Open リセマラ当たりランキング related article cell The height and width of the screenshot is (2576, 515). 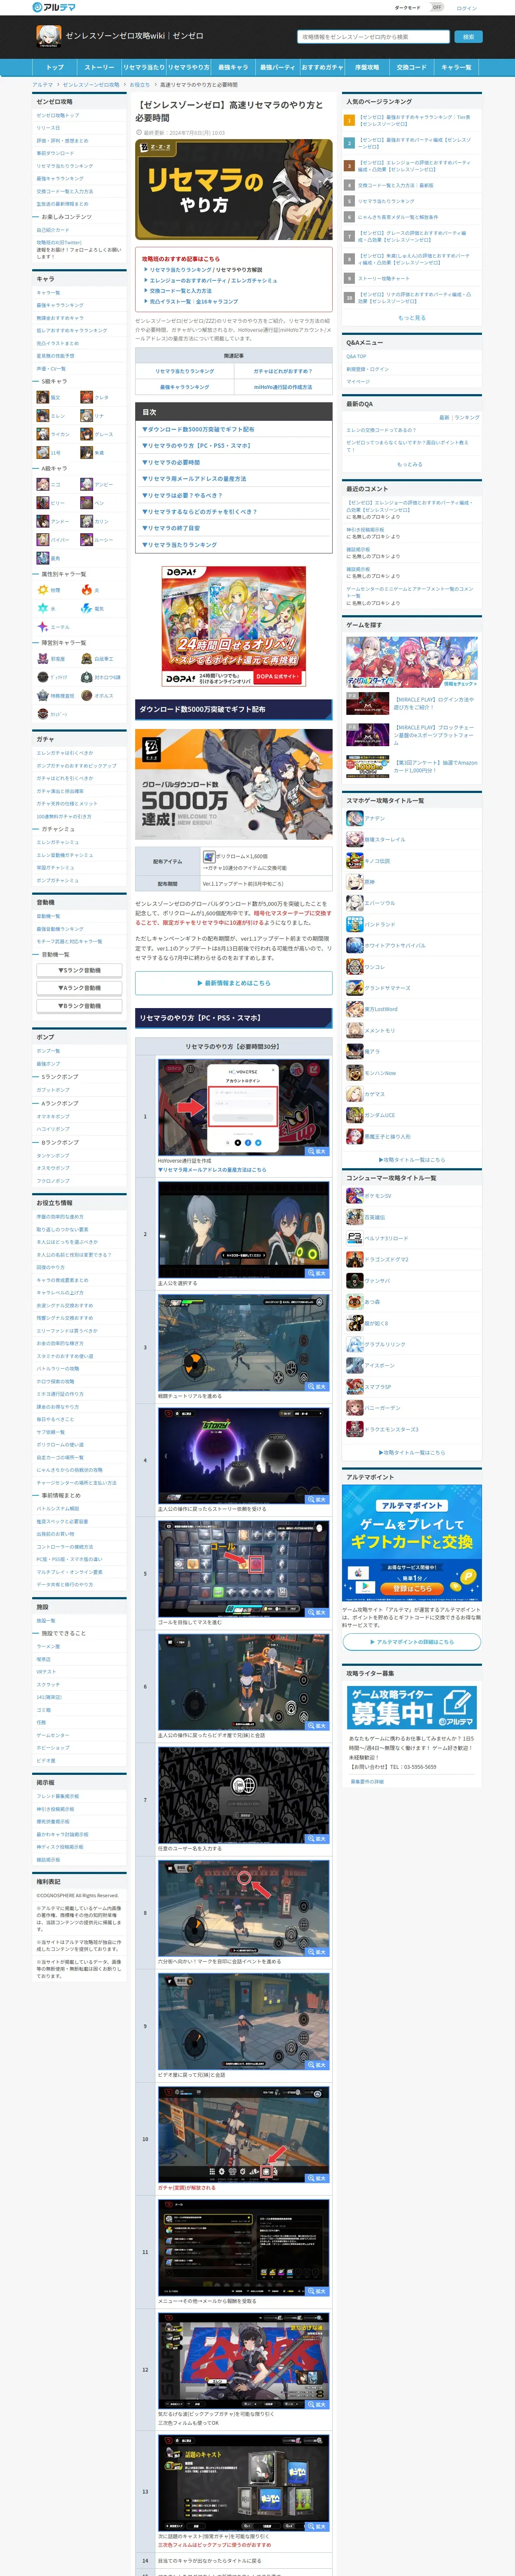(185, 371)
